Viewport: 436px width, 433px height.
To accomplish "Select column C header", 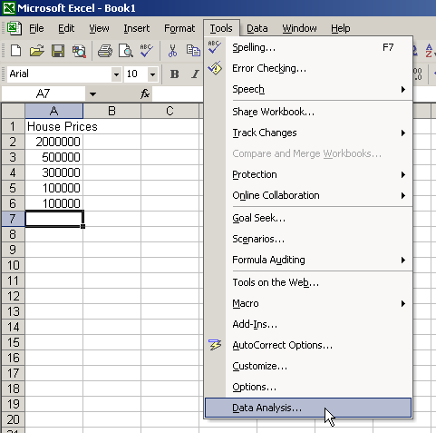I will [x=170, y=111].
